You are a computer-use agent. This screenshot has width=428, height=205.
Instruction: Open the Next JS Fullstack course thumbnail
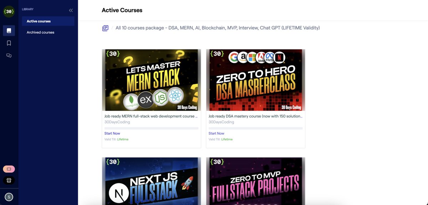(151, 181)
